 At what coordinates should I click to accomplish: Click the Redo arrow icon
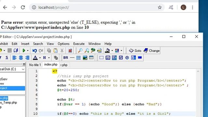click(41, 51)
